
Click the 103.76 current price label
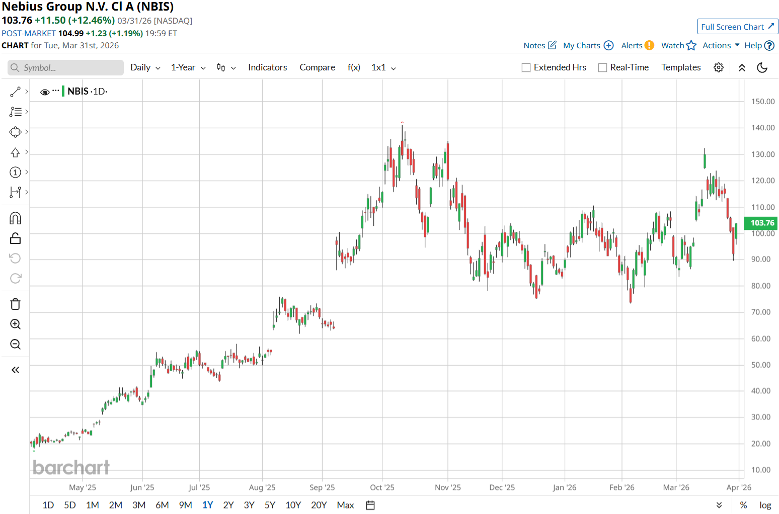coord(762,223)
